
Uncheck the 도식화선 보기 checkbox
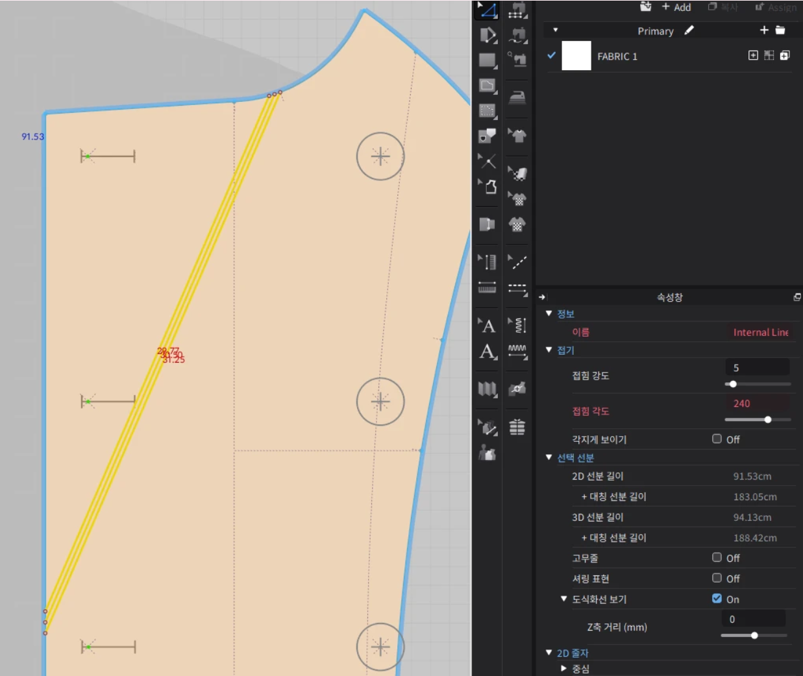[717, 599]
